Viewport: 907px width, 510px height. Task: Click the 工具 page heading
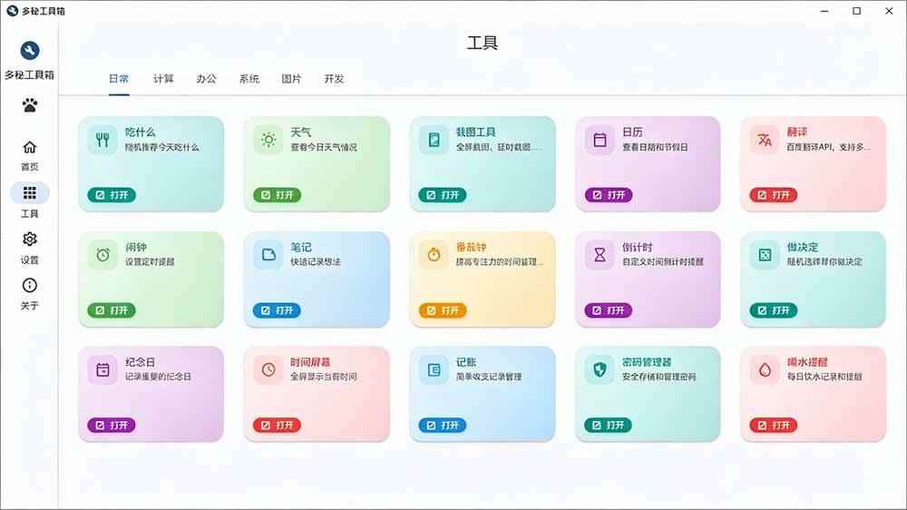tap(483, 43)
